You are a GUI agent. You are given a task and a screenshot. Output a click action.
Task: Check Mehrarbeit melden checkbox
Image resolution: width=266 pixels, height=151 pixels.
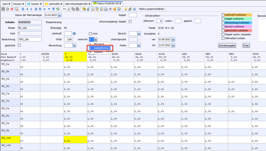223,38
